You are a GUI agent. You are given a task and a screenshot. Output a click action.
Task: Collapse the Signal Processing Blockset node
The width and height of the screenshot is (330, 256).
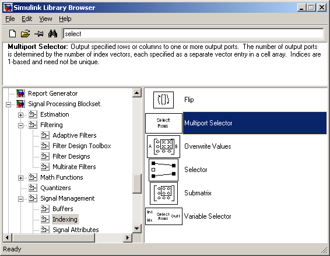tap(8, 104)
